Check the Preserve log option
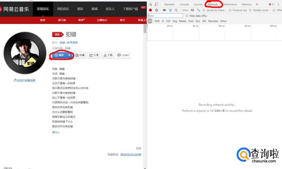The width and height of the screenshot is (282, 169). [x=230, y=10]
